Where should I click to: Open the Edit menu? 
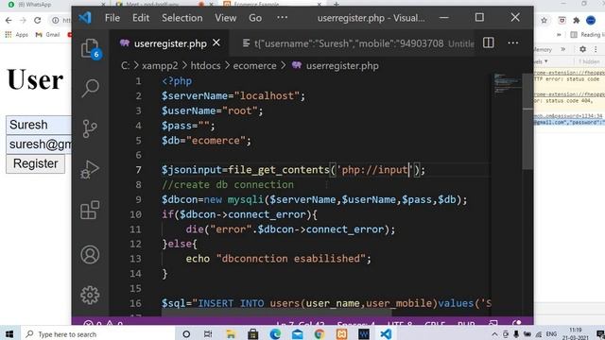[141, 18]
